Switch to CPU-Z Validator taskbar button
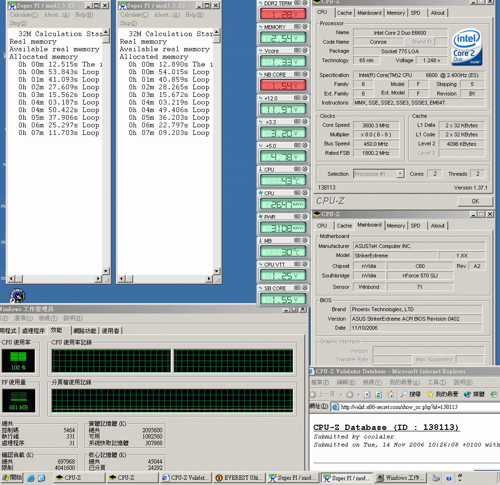Image resolution: width=500 pixels, height=485 pixels. [x=185, y=478]
